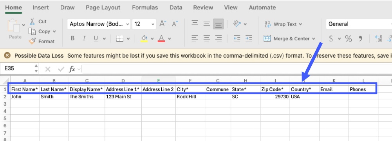Click the Name Box stepper arrows

[36, 69]
